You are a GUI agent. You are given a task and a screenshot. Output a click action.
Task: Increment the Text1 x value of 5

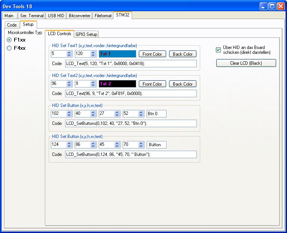(x=69, y=52)
